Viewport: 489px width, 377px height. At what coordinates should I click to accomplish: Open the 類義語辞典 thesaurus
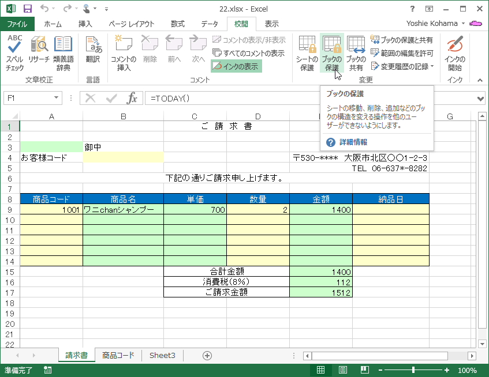(63, 52)
